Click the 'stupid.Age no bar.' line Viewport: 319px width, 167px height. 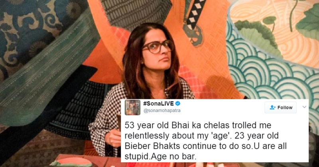click(x=161, y=157)
